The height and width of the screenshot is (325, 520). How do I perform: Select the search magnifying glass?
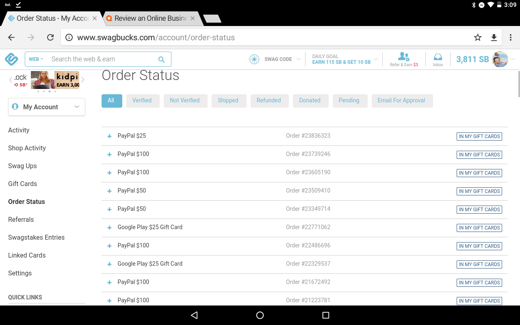point(161,59)
